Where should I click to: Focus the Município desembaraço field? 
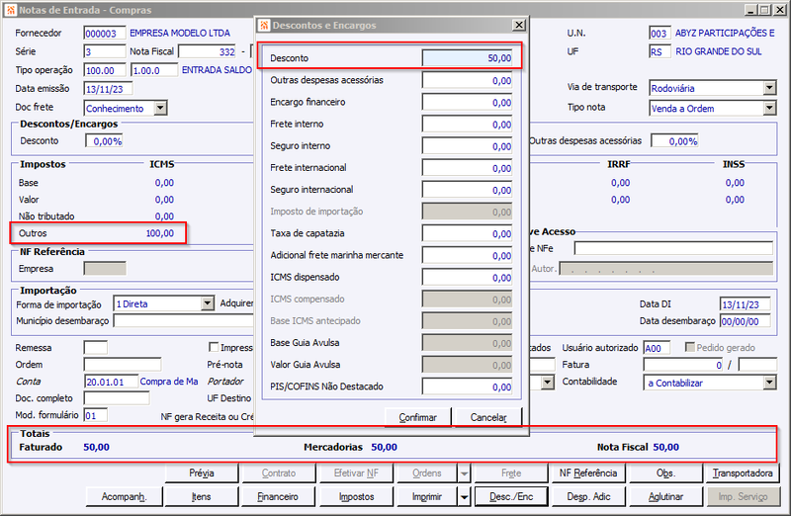(x=183, y=321)
